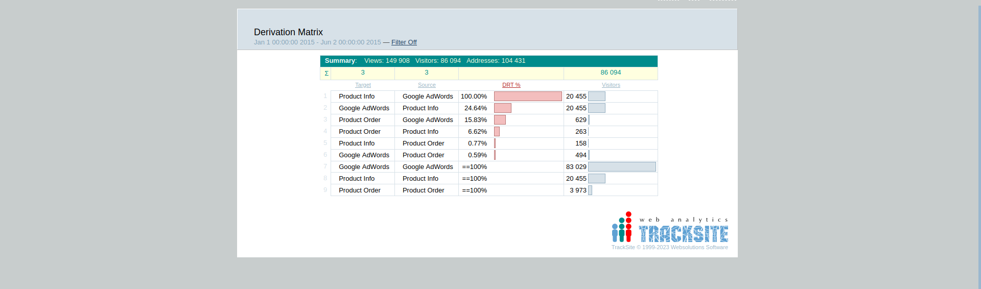Viewport: 981px width, 289px height.
Task: Click the Summary header bar
Action: click(x=488, y=61)
